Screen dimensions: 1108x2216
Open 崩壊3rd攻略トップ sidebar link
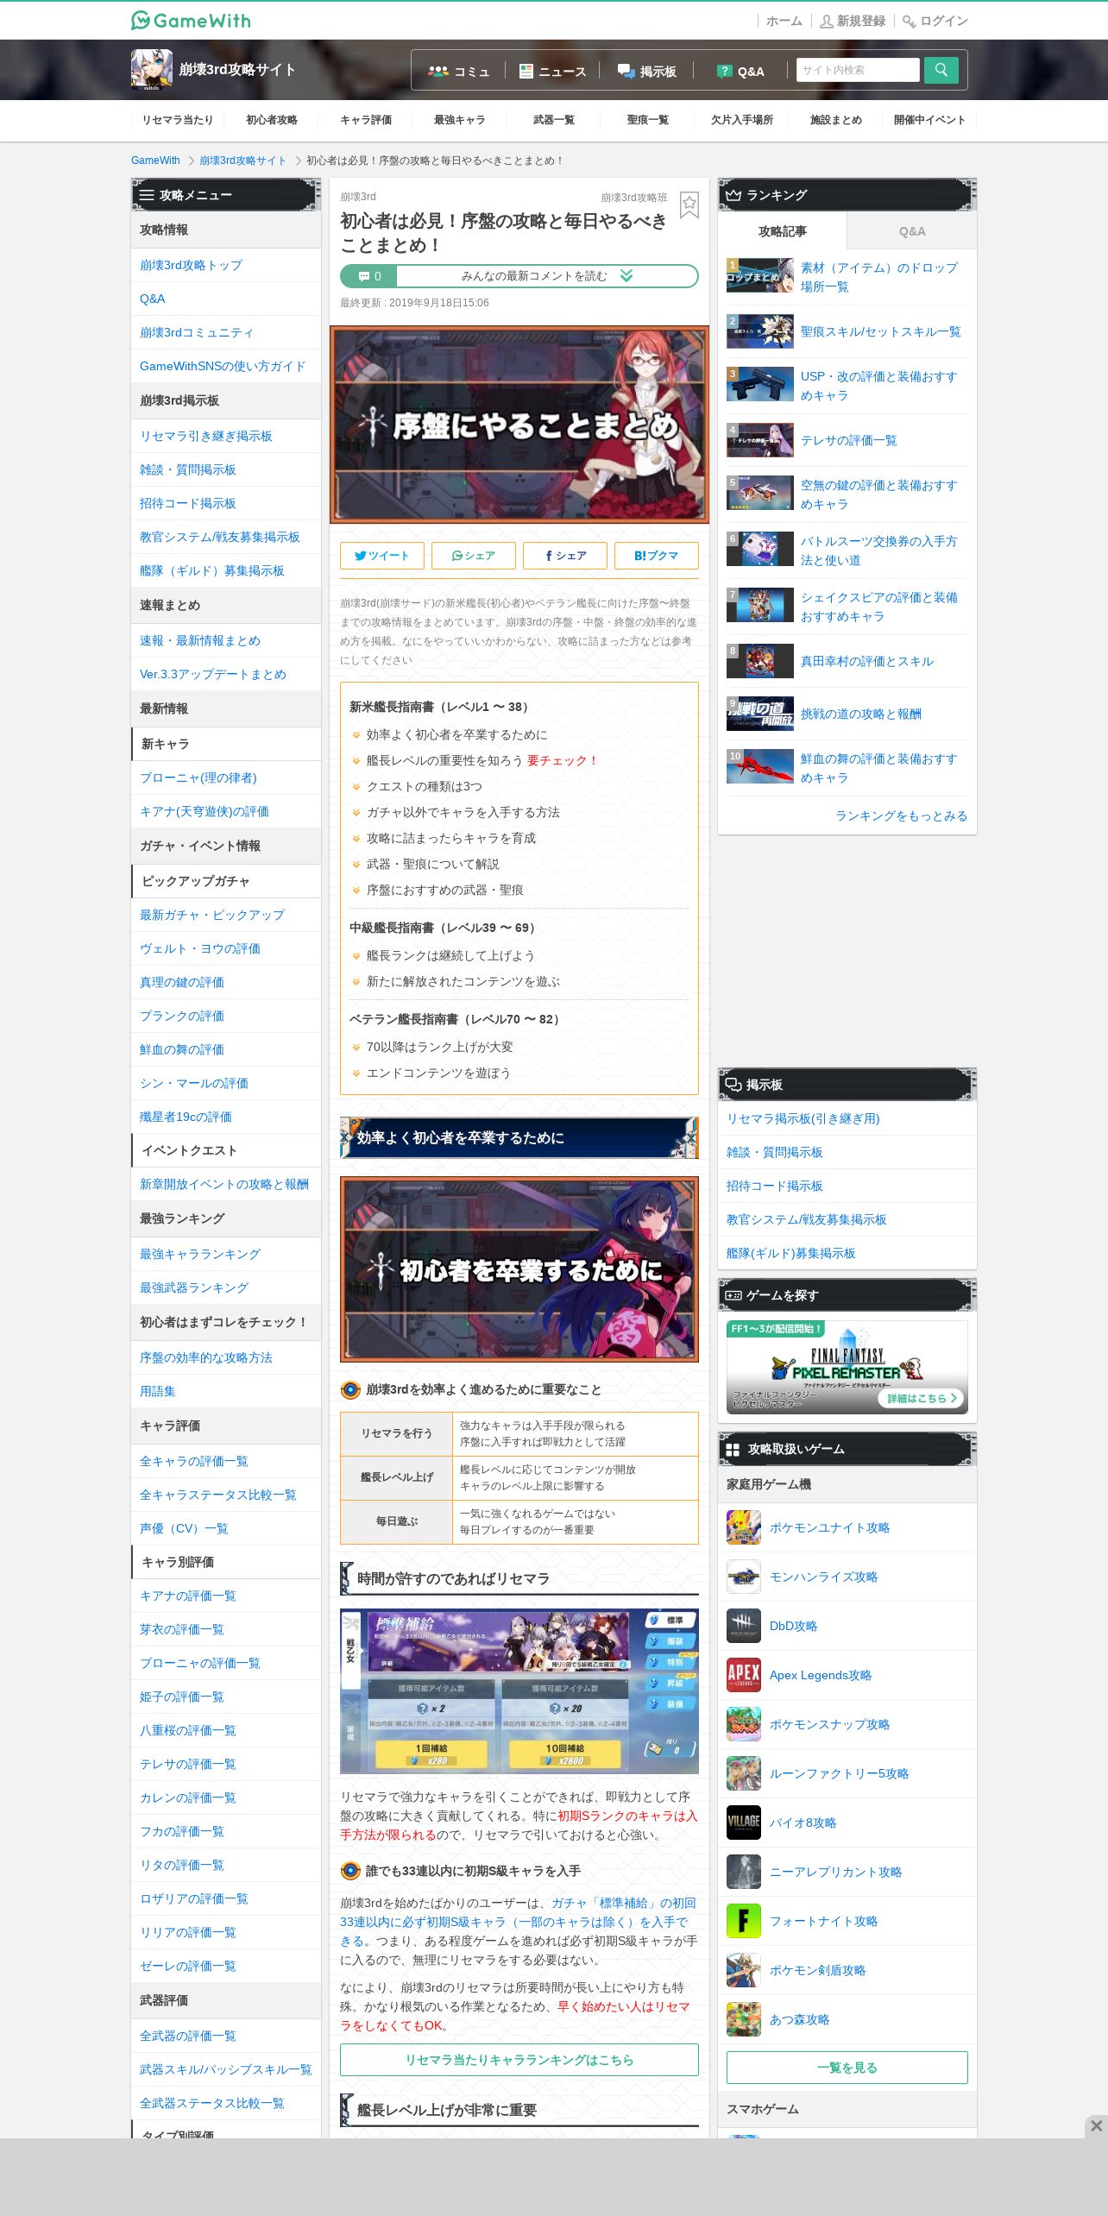[x=225, y=265]
